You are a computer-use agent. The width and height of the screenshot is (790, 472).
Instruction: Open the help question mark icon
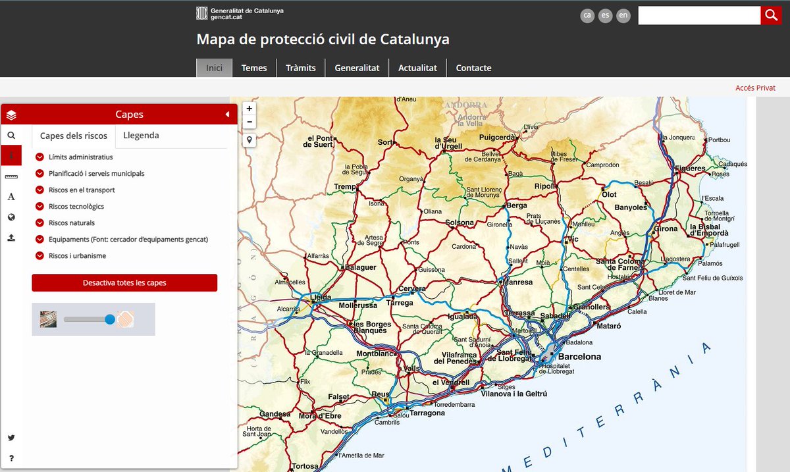[x=11, y=458]
